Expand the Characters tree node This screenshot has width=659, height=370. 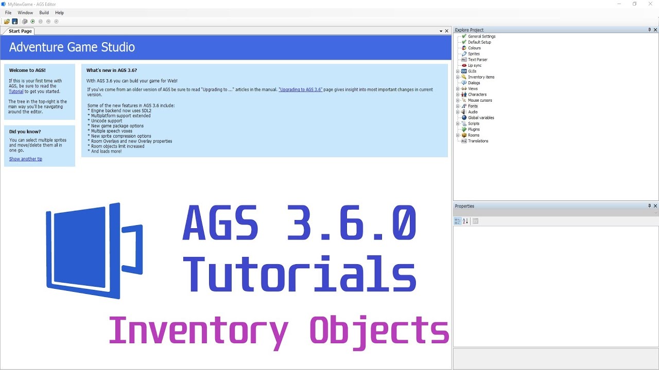[458, 95]
